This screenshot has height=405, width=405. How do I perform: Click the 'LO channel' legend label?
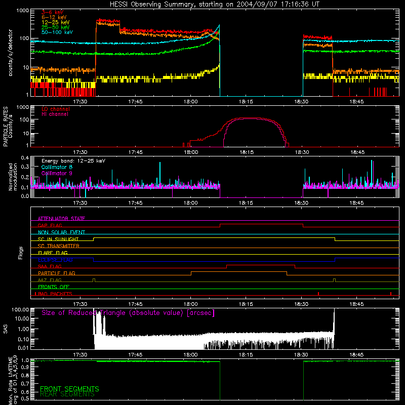tap(56, 109)
